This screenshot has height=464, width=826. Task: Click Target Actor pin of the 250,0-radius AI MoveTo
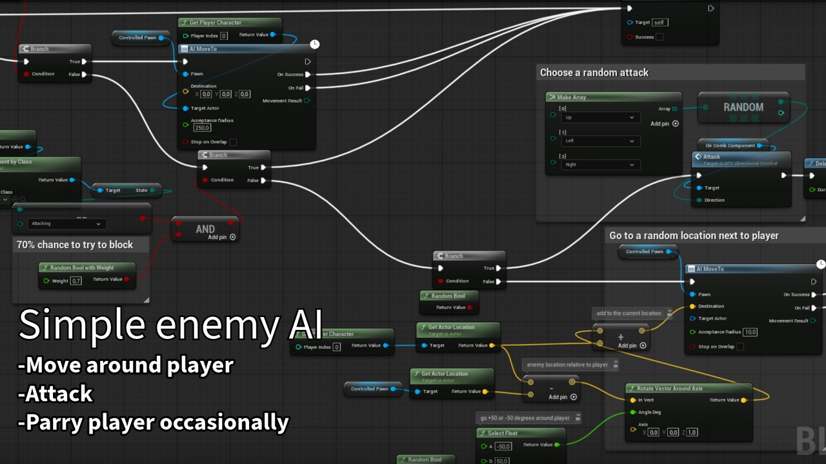point(186,108)
